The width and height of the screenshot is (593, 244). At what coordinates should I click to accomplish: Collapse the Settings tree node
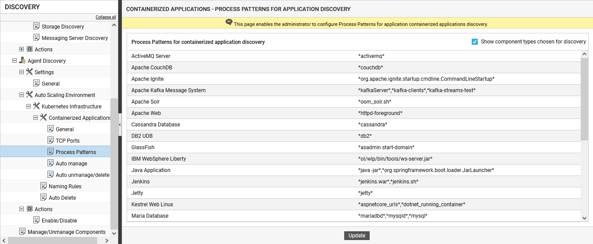click(x=22, y=72)
